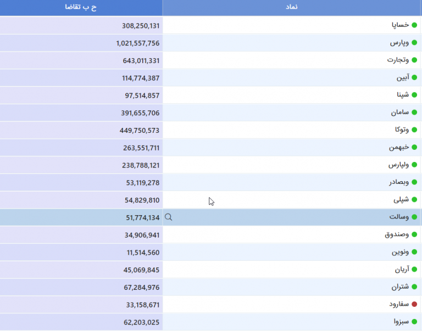Screen dimensions: 422x331
Task: Click the value 62,203,025
Action: tap(142, 322)
